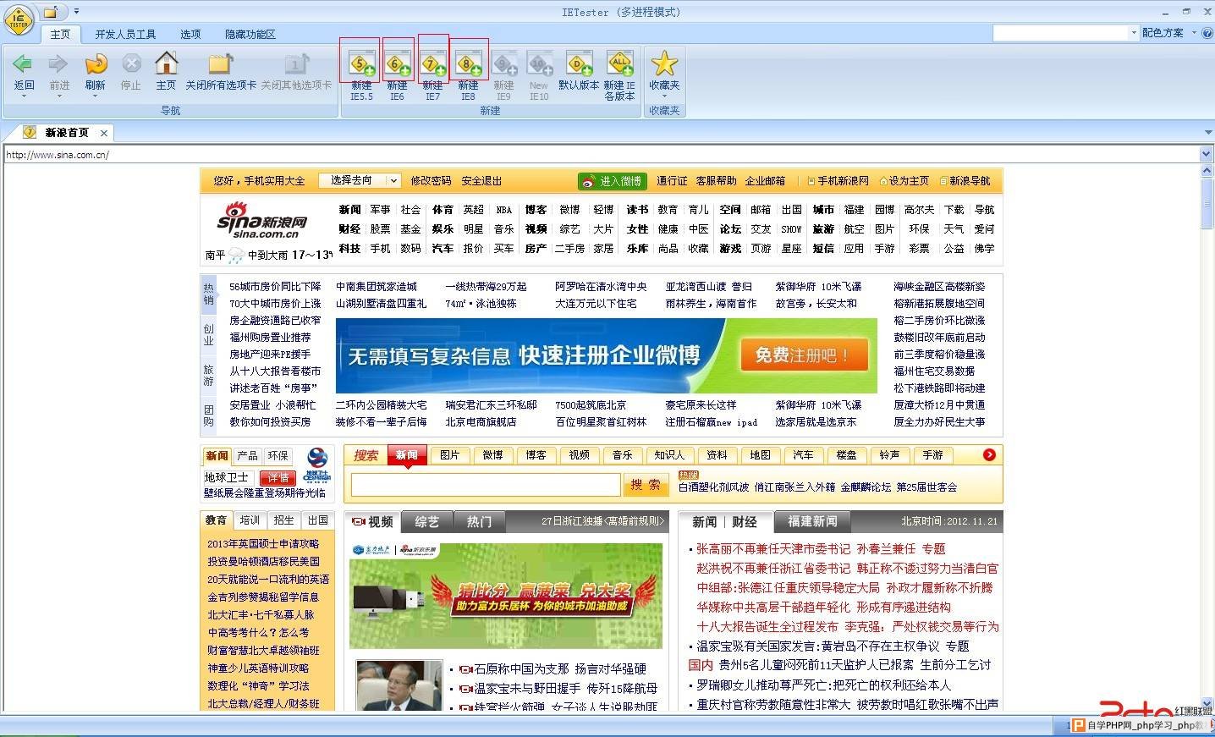Screen dimensions: 1215x737
Task: Click 关闭其他选项卡 close other tabs icon
Action: coord(296,63)
